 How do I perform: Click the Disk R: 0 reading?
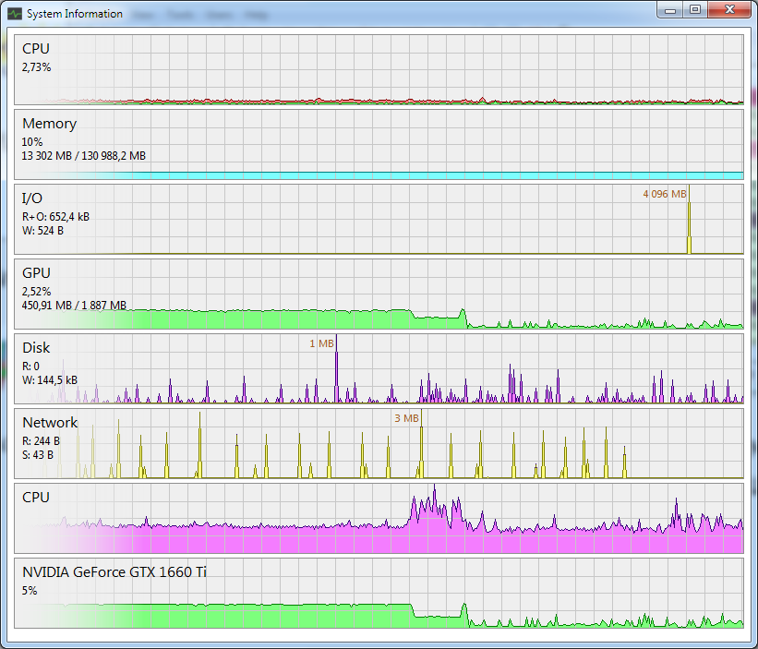(30, 367)
